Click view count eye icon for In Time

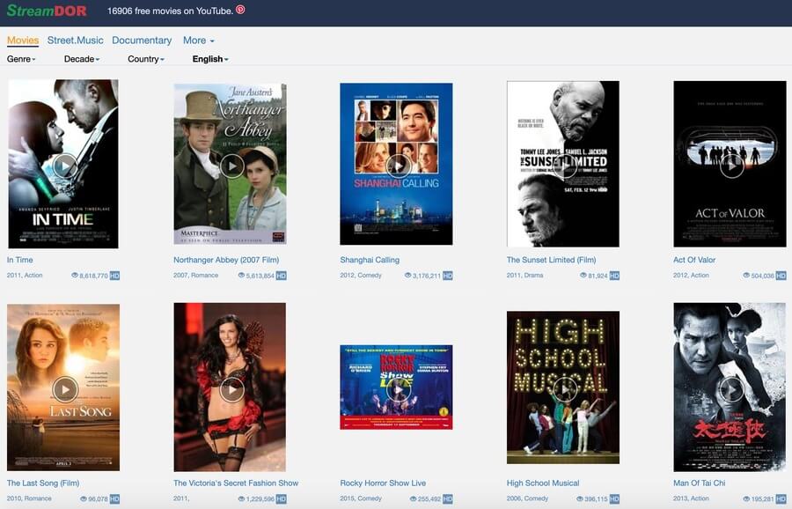pos(75,276)
